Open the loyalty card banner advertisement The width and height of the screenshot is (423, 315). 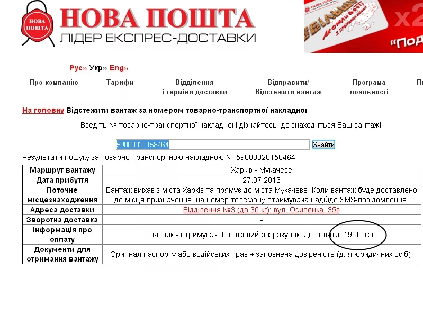pos(363,26)
